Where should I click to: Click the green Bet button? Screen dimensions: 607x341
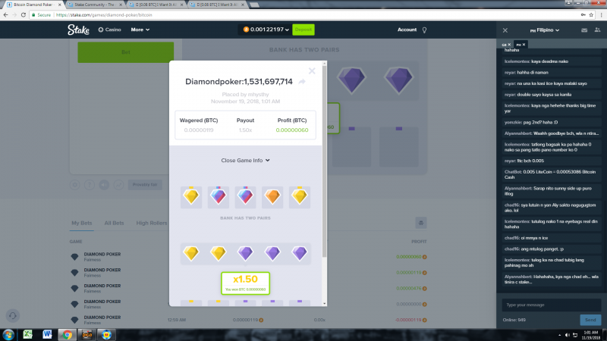(x=125, y=52)
